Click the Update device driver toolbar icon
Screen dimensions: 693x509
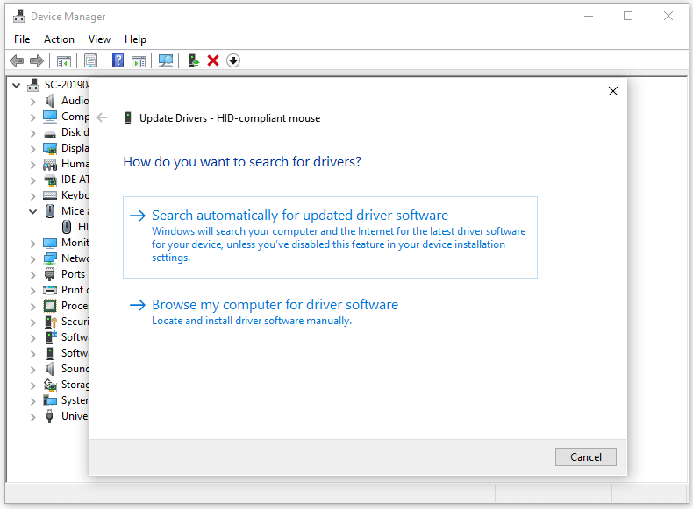coord(194,60)
